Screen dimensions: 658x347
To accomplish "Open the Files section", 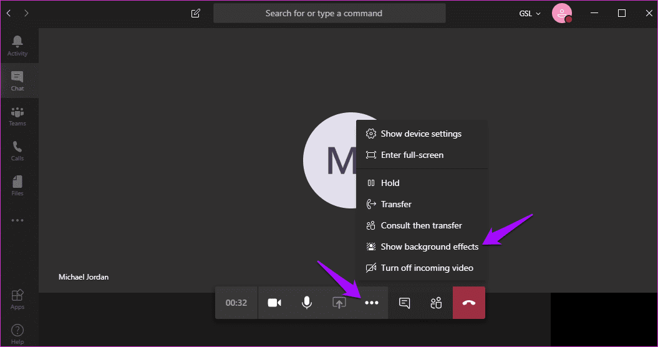I will [17, 186].
